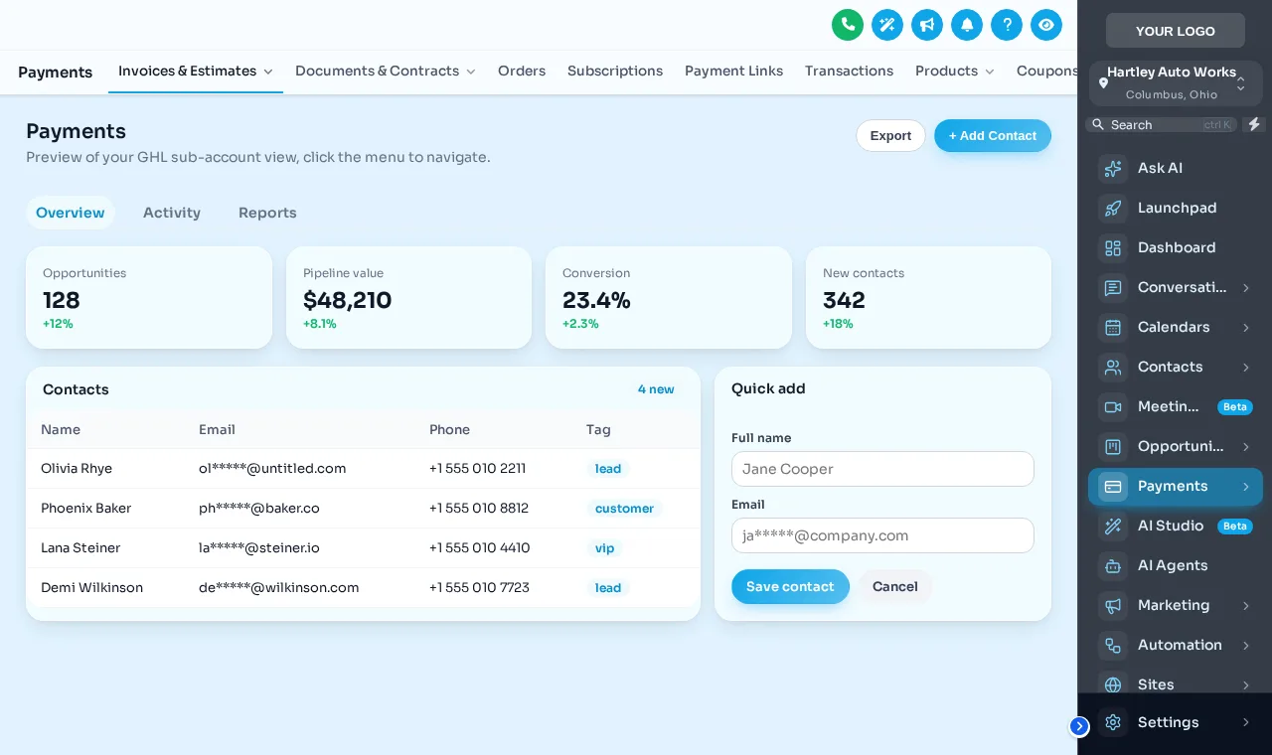The image size is (1272, 755).
Task: Open the Payment Links tab
Action: point(733,72)
